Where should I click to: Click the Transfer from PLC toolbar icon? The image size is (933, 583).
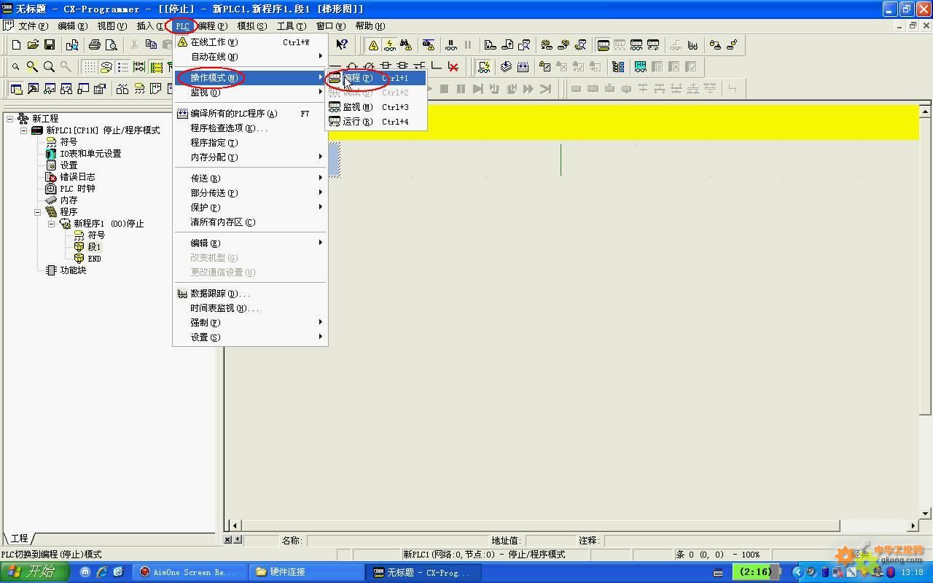(x=507, y=45)
